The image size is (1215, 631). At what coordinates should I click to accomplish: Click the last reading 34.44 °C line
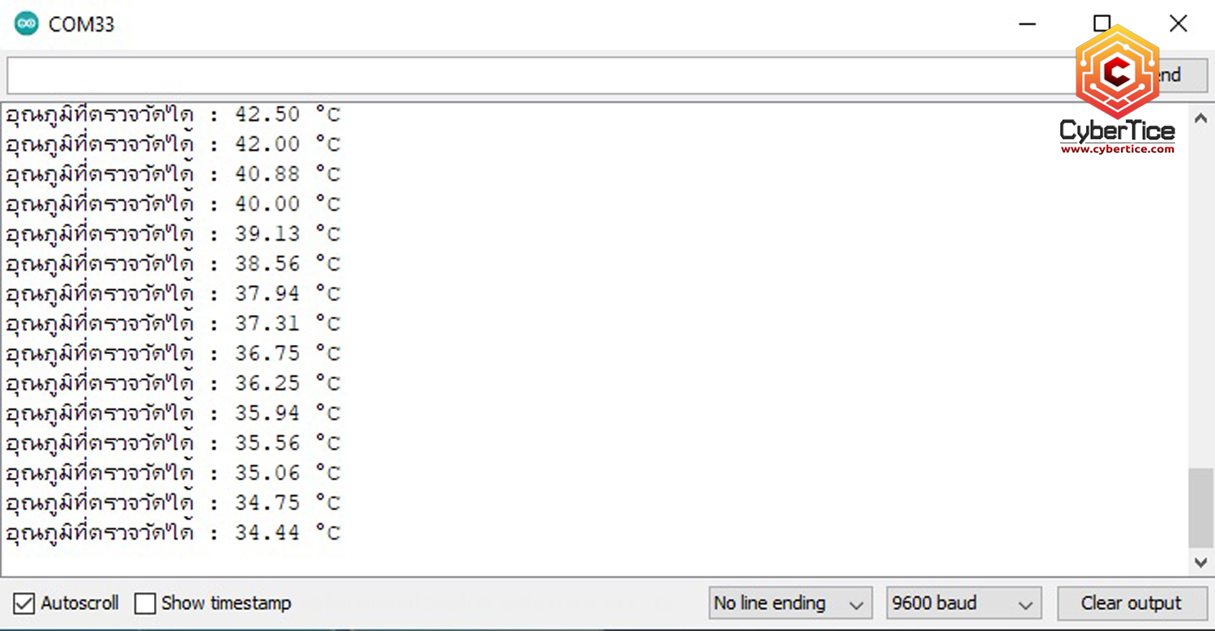coord(173,533)
